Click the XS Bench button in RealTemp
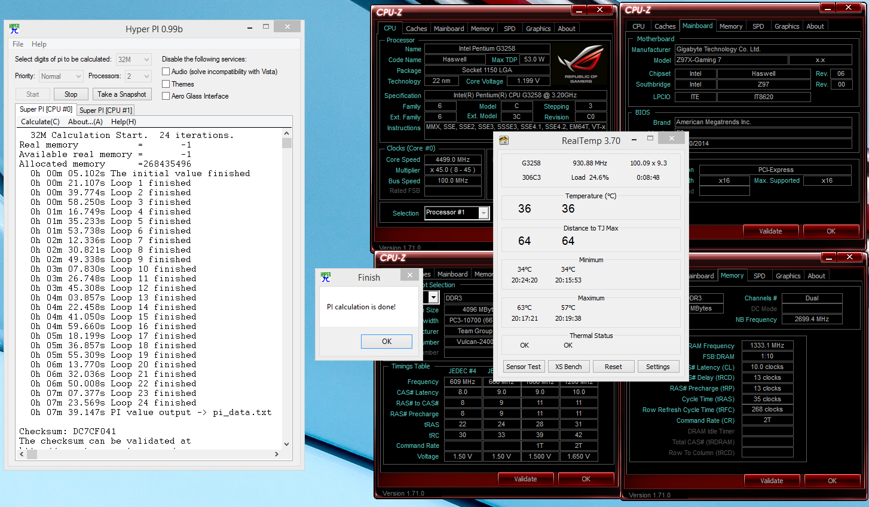Viewport: 869px width, 507px height. (x=568, y=367)
